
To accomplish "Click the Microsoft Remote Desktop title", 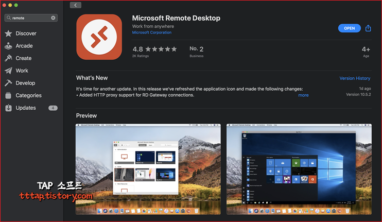I will (x=176, y=18).
